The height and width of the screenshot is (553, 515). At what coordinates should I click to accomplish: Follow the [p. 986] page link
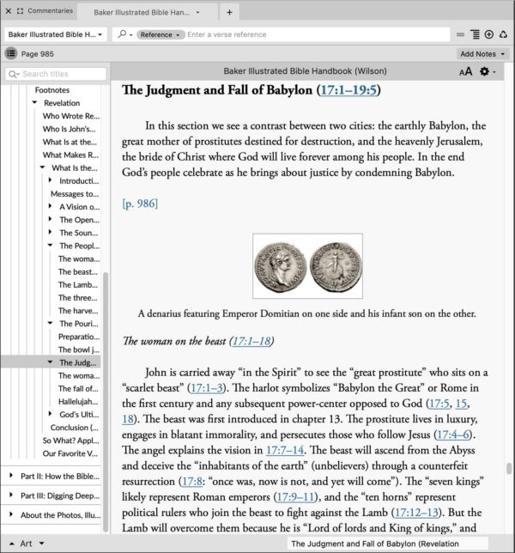pos(140,204)
